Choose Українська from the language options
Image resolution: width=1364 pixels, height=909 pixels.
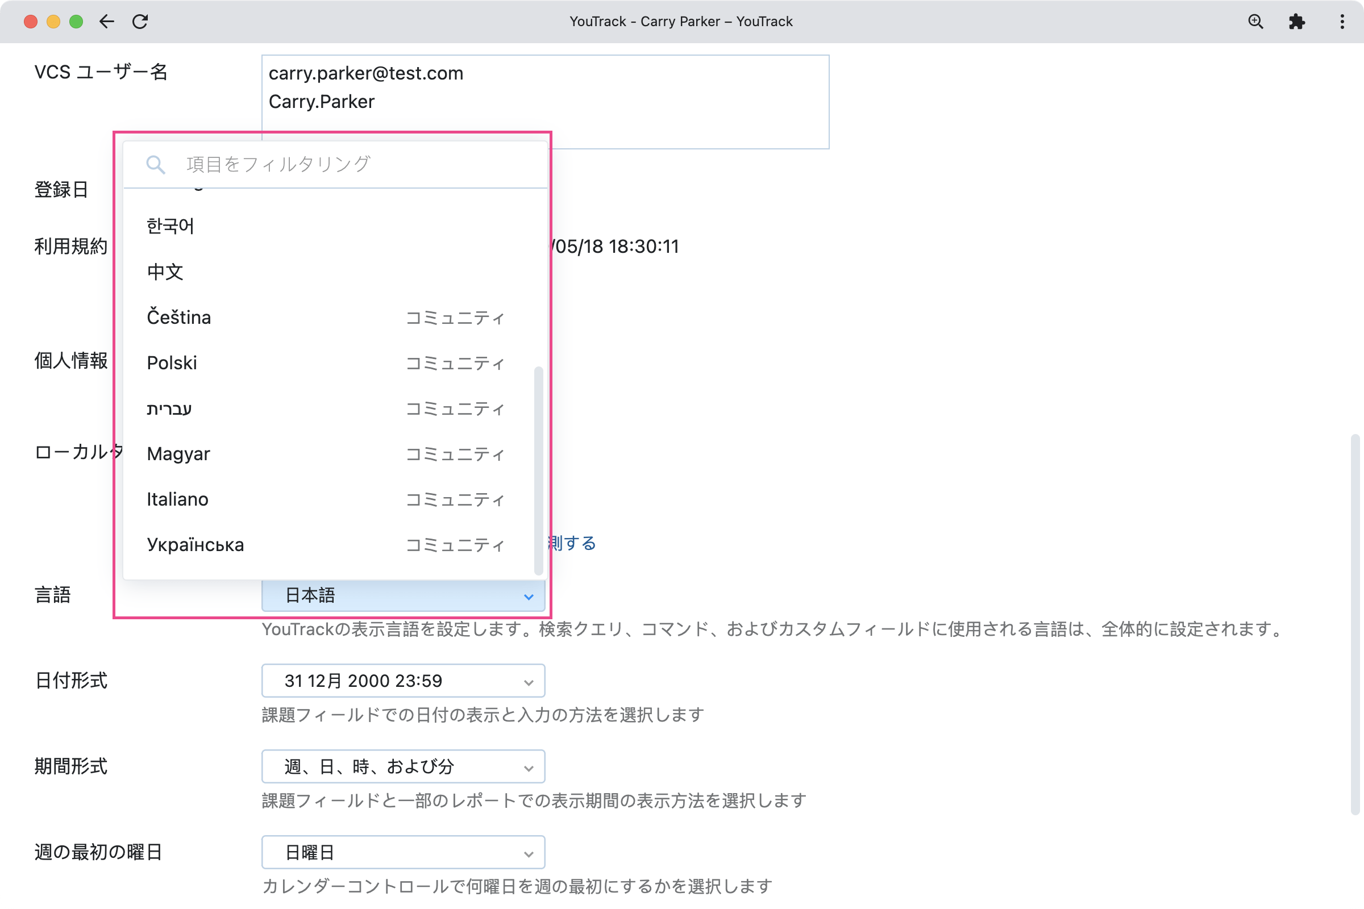(196, 544)
